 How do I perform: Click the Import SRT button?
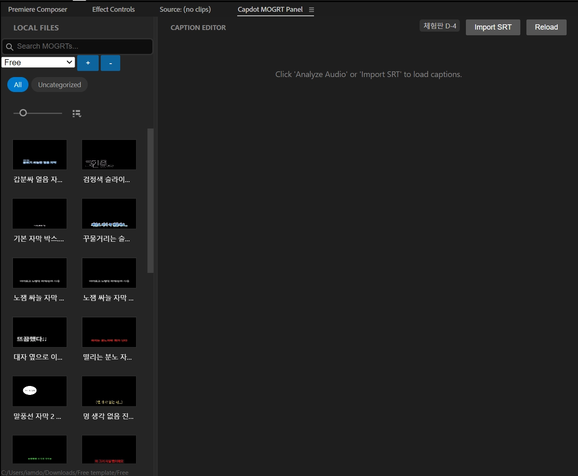pyautogui.click(x=493, y=27)
